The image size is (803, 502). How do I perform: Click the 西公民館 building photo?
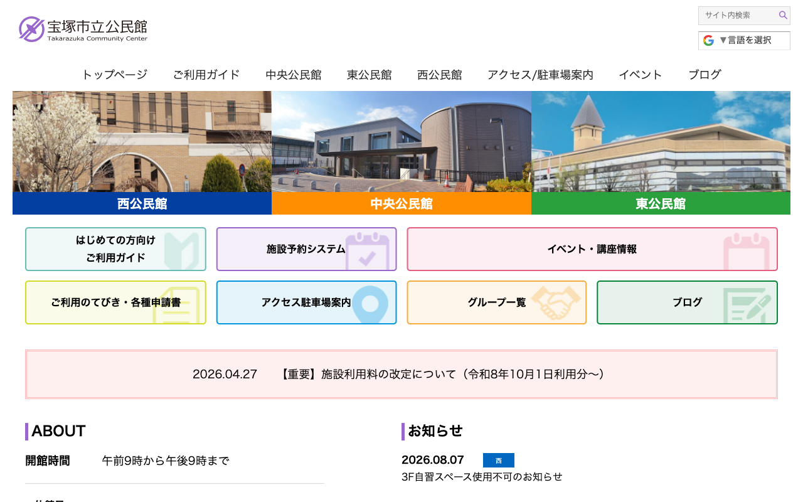(x=142, y=141)
